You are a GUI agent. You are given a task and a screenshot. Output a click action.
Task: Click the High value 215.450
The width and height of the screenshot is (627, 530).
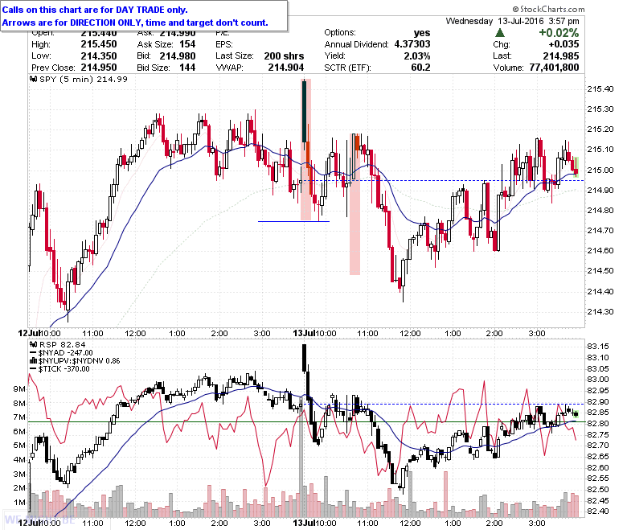point(99,44)
